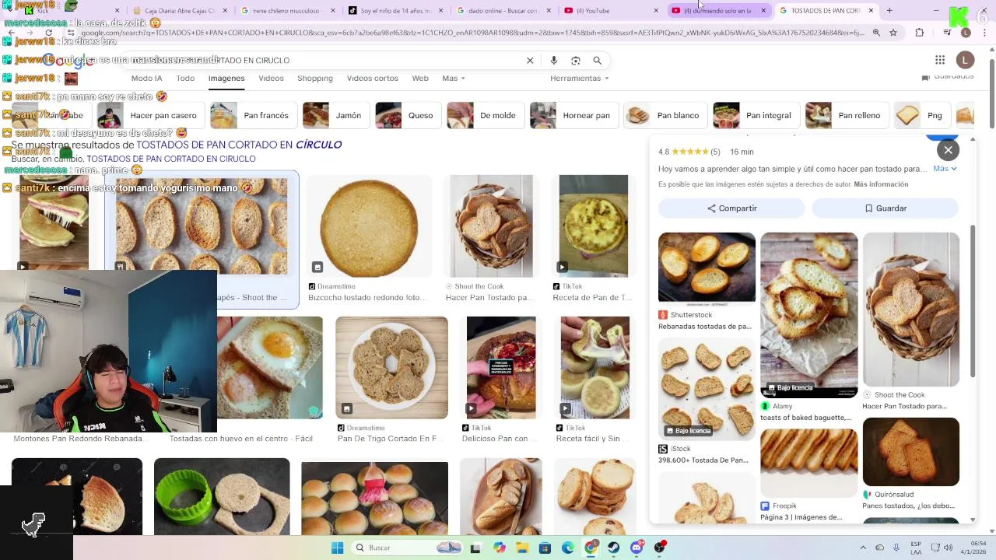The image size is (996, 560).
Task: Clear the Google search box text
Action: [530, 61]
